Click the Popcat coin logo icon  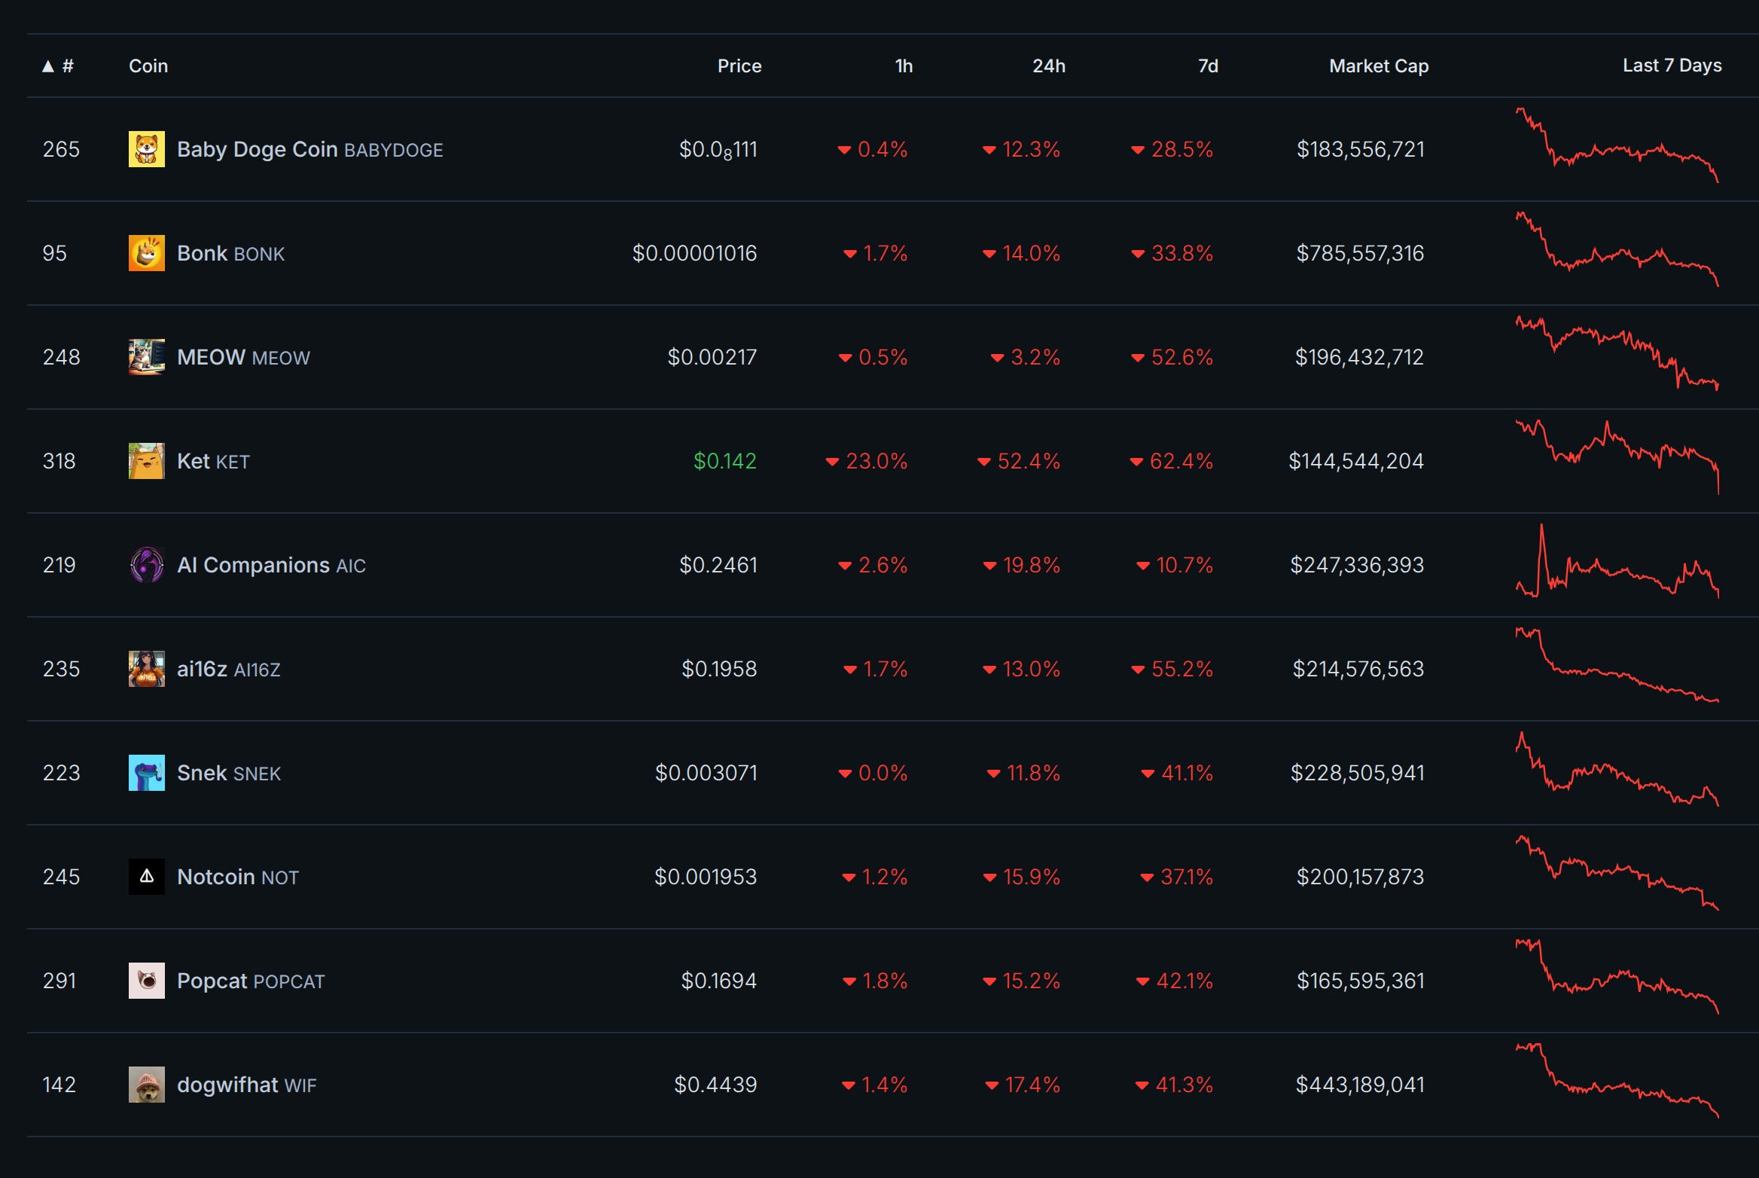(146, 981)
